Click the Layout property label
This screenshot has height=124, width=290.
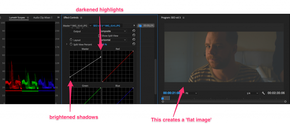point(77,40)
